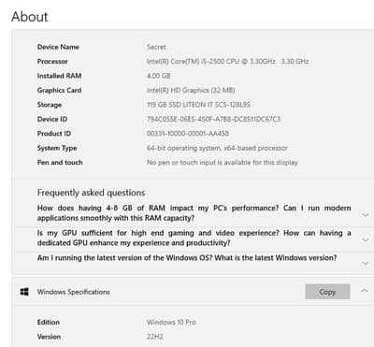Click the 'Pen and touch' label
The width and height of the screenshot is (374, 347).
60,163
